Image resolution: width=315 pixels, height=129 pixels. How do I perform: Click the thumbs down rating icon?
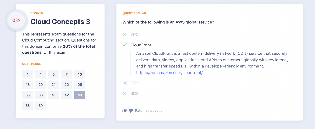pyautogui.click(x=131, y=111)
